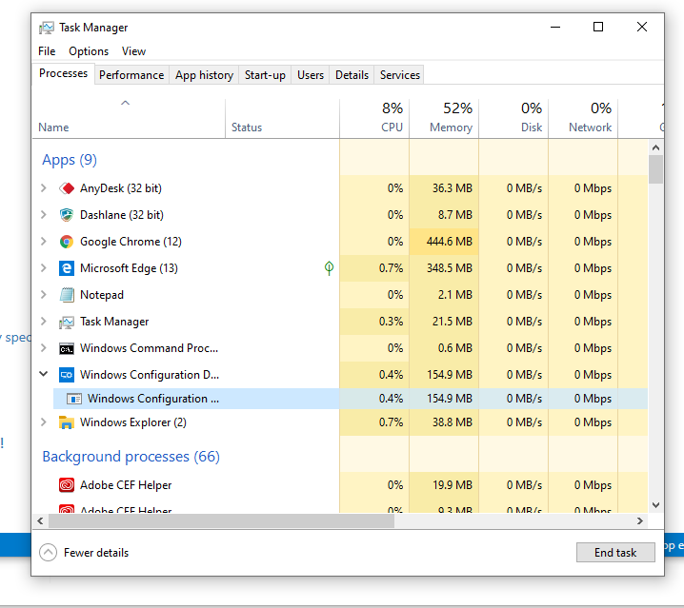
Task: Expand the Task Manager process group
Action: click(x=44, y=322)
